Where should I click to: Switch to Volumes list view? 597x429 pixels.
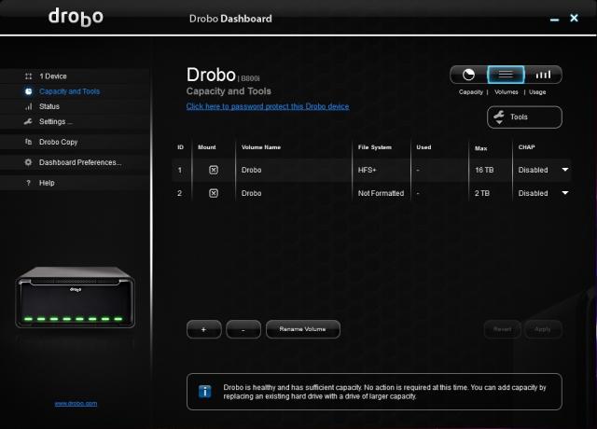click(506, 75)
